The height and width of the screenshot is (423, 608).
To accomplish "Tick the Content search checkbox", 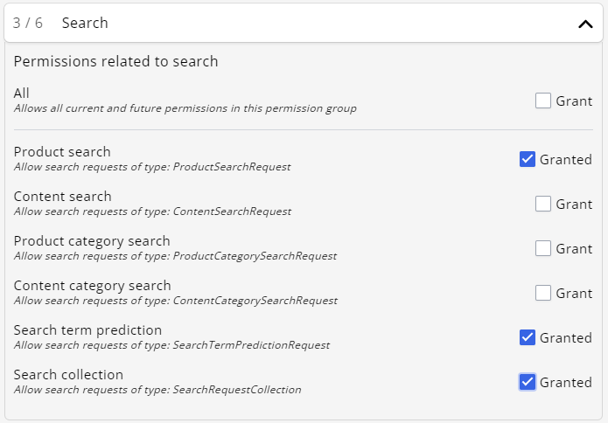I will (x=543, y=204).
